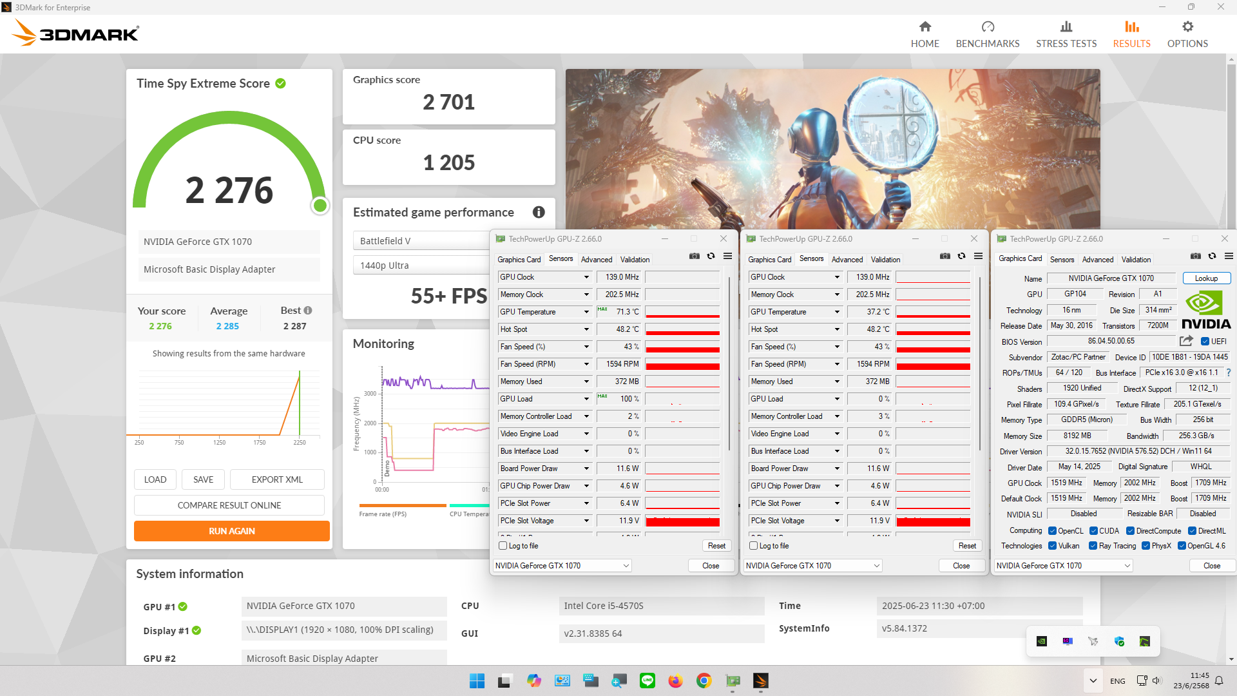Open the Stress Tests section icon
This screenshot has height=696, width=1237.
[x=1066, y=27]
